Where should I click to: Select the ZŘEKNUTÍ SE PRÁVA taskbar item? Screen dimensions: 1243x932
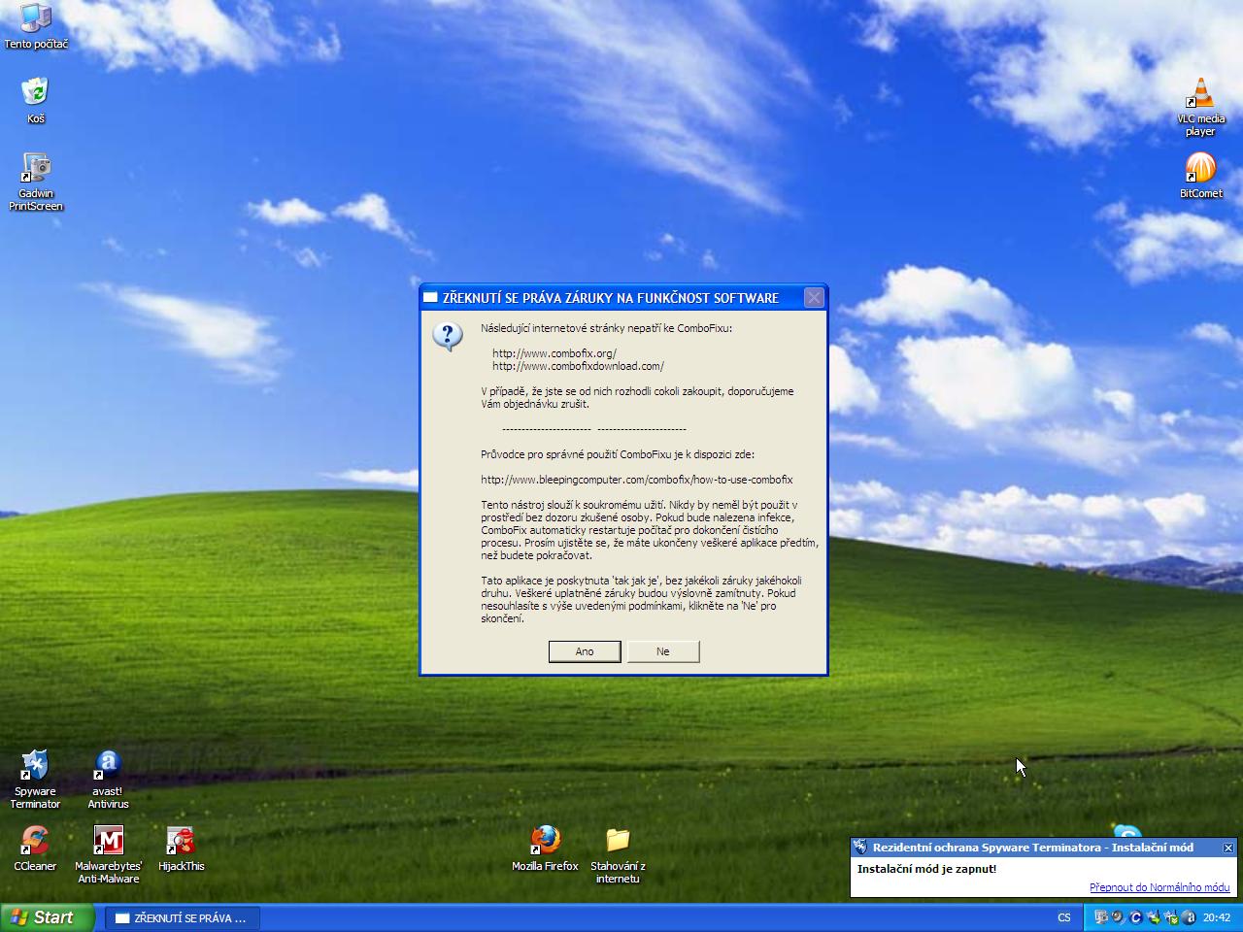(x=182, y=917)
